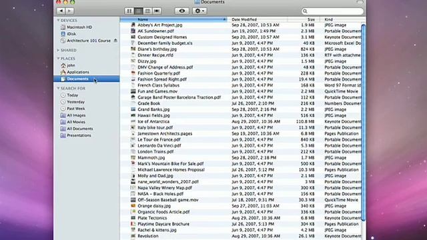Viewport: 427px width, 240px height.
Task: Select Abbey's Art Project.jpg file icon
Action: click(x=133, y=25)
